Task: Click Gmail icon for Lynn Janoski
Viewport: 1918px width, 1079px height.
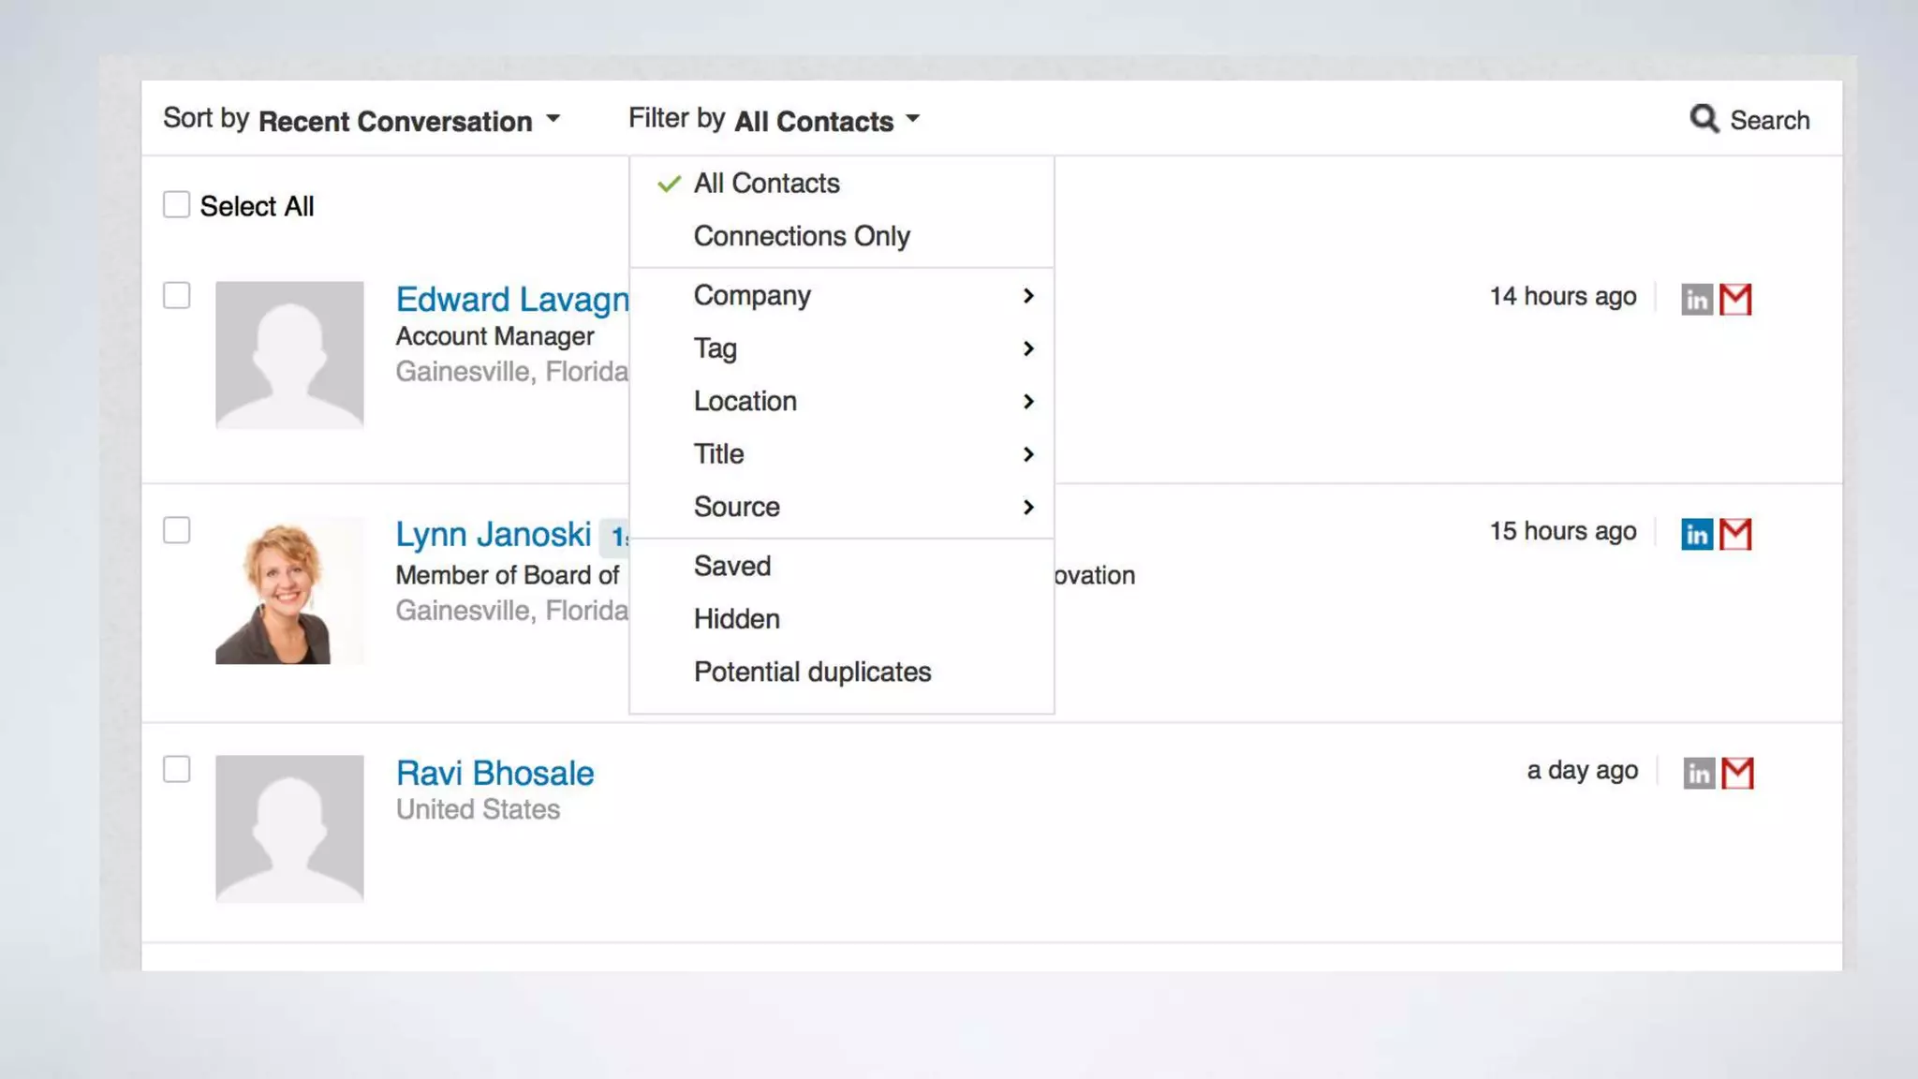Action: tap(1735, 534)
